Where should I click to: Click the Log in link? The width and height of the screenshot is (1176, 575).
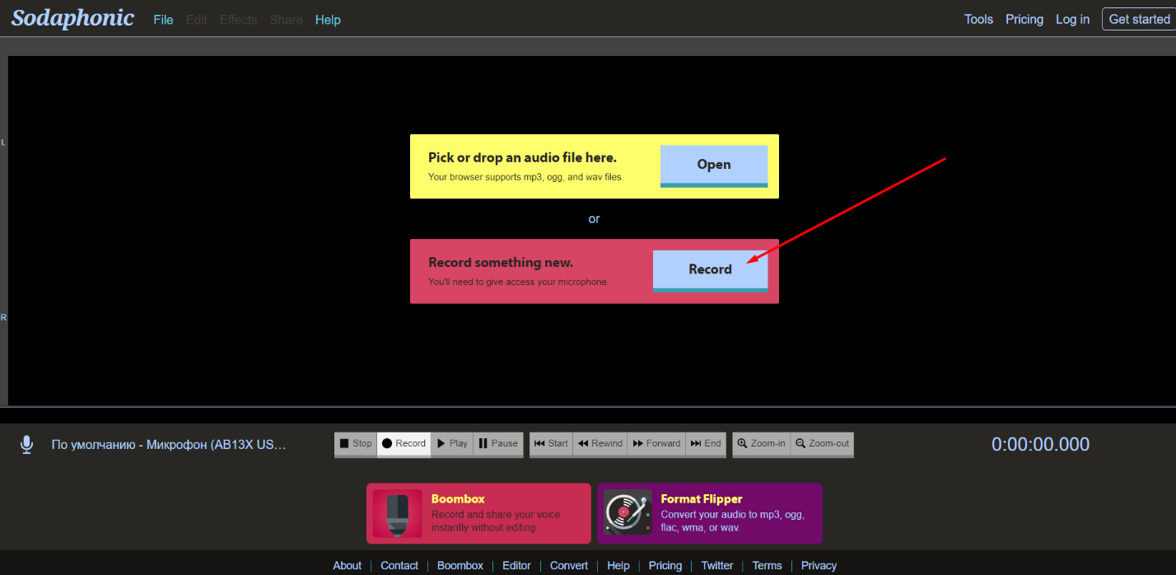point(1072,19)
